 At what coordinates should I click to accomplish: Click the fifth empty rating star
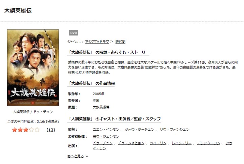pyautogui.click(x=37, y=130)
